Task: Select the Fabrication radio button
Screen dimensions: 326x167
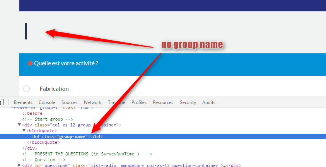Action: coord(27,89)
